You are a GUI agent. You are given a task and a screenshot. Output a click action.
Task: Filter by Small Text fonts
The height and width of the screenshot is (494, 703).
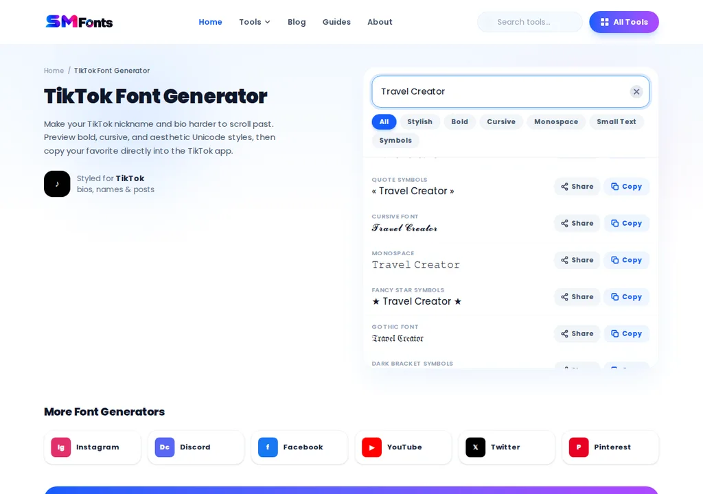[x=616, y=121]
